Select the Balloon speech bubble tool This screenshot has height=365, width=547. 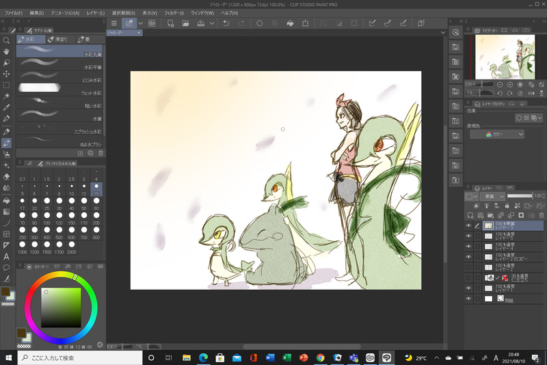(6, 268)
